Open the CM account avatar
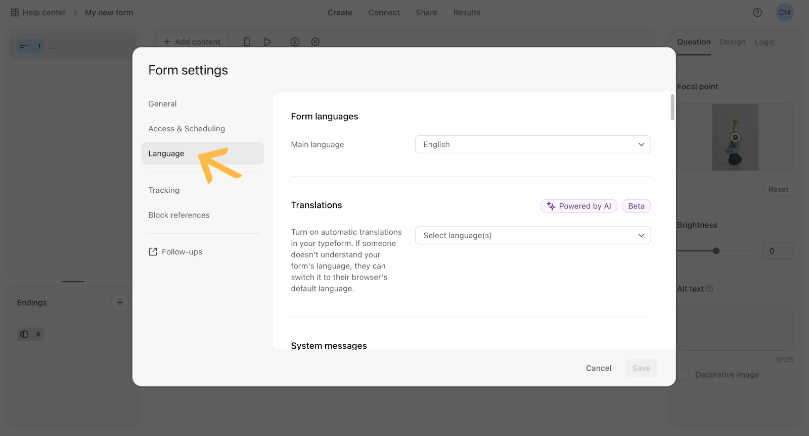Screen dimensions: 809x436 click(785, 13)
